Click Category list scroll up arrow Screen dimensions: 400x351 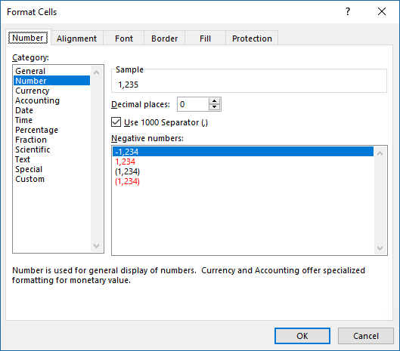tap(97, 72)
